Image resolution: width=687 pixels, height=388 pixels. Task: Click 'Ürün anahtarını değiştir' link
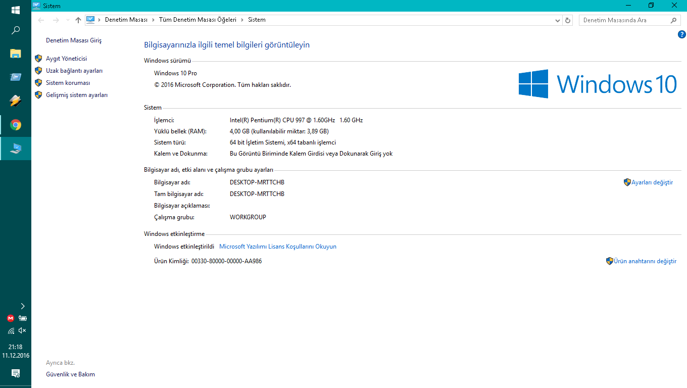pos(645,261)
